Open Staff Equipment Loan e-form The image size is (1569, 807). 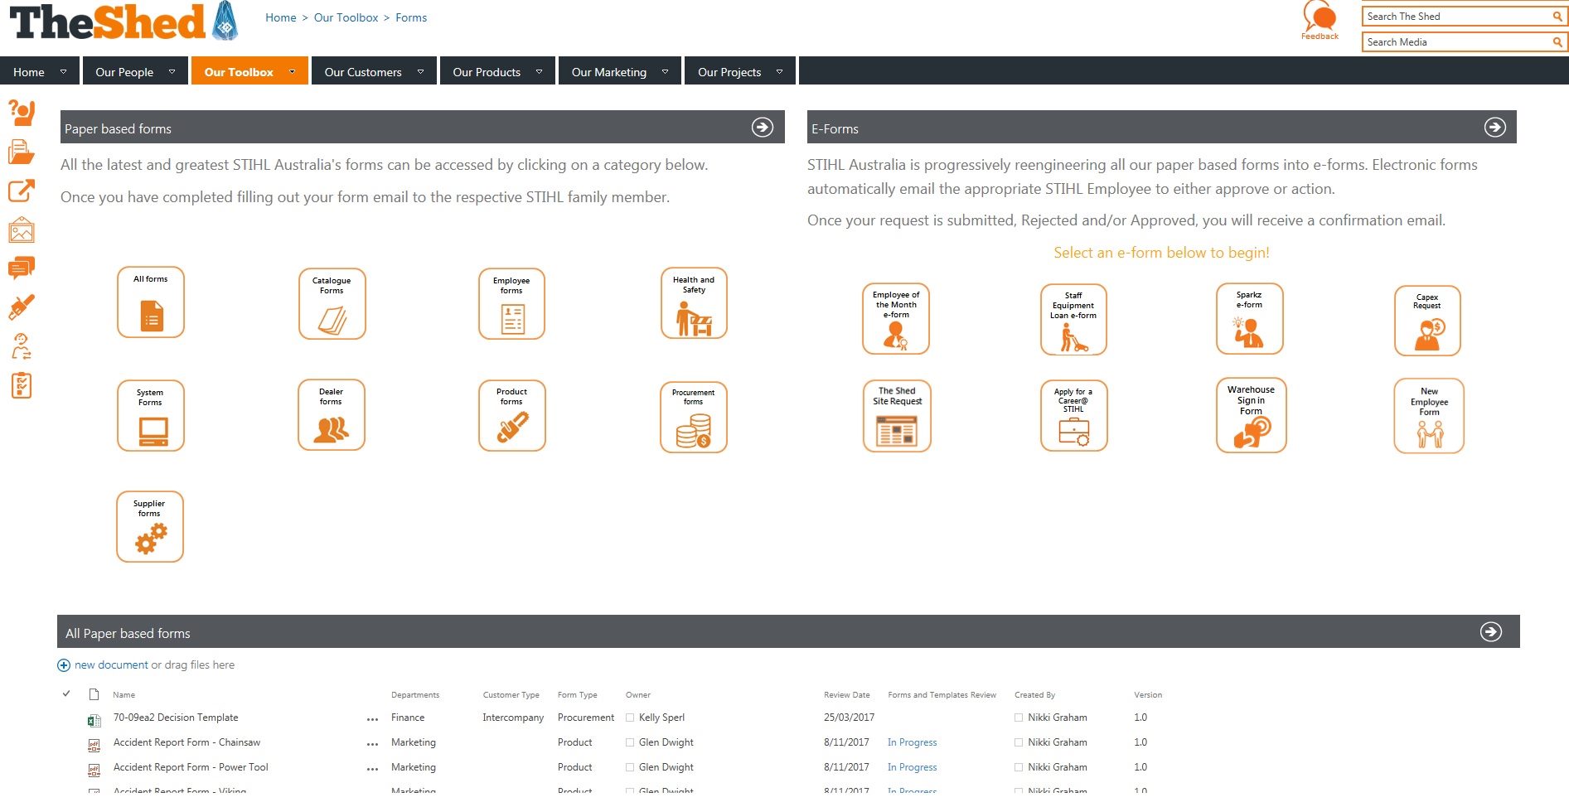click(1073, 320)
